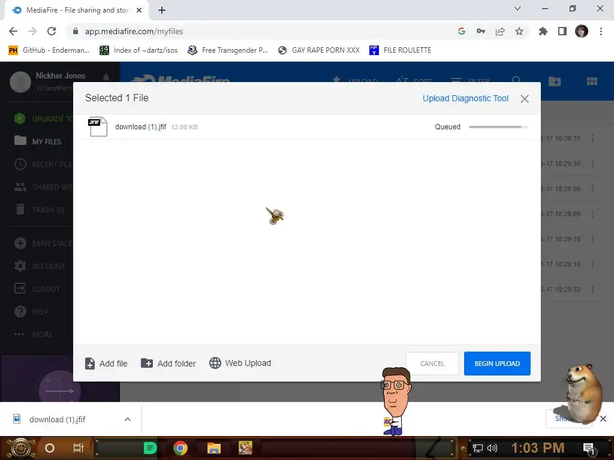Image resolution: width=614 pixels, height=460 pixels.
Task: Open a new browser tab
Action: pos(162,10)
